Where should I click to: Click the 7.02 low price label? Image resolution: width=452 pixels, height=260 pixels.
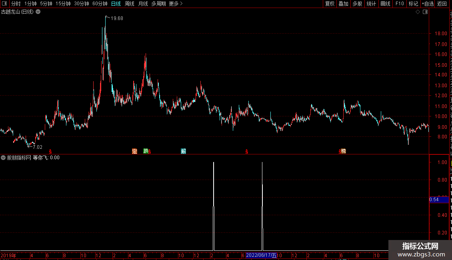pos(38,147)
